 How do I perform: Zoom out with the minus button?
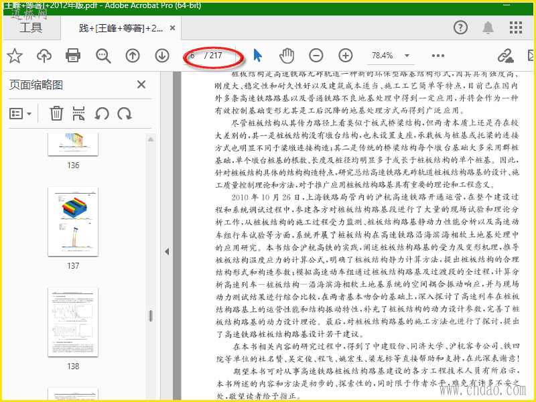point(316,56)
